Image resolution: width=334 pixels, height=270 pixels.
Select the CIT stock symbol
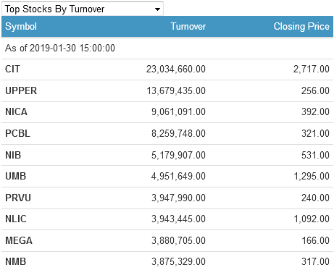12,69
